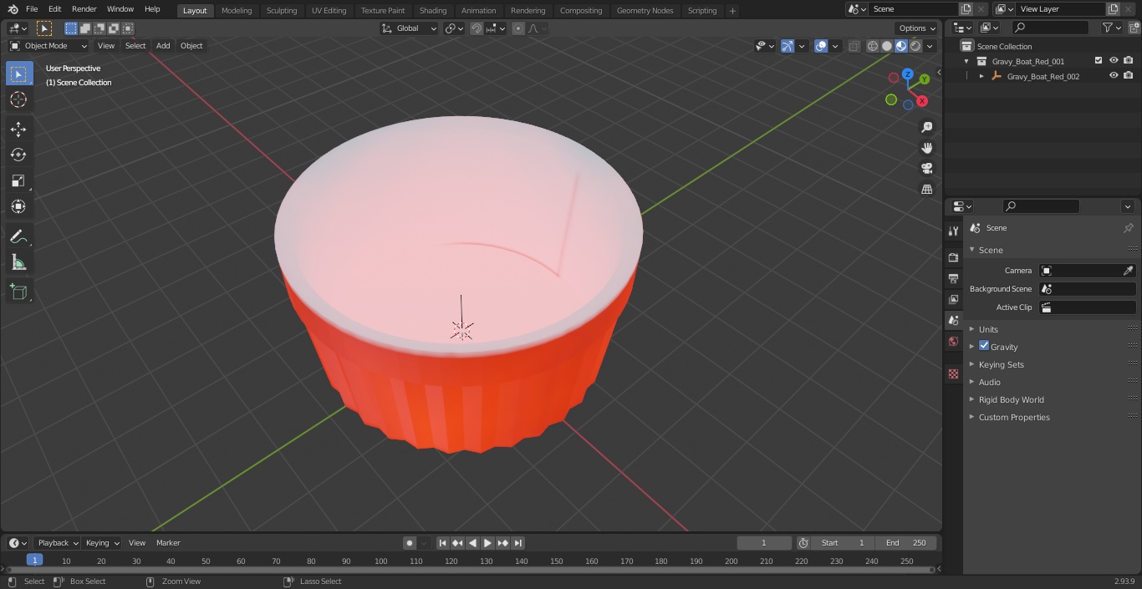Toggle the camera view icon

click(x=926, y=168)
